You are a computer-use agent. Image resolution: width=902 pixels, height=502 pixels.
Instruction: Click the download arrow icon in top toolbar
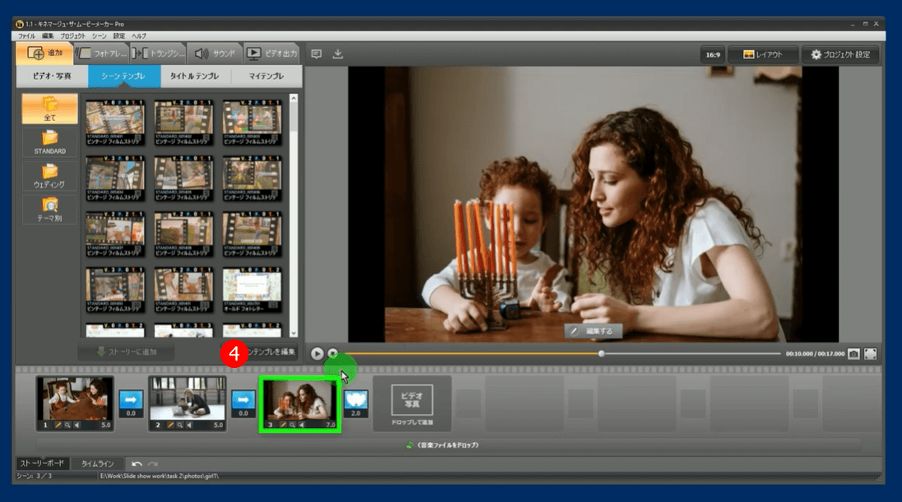[x=337, y=54]
